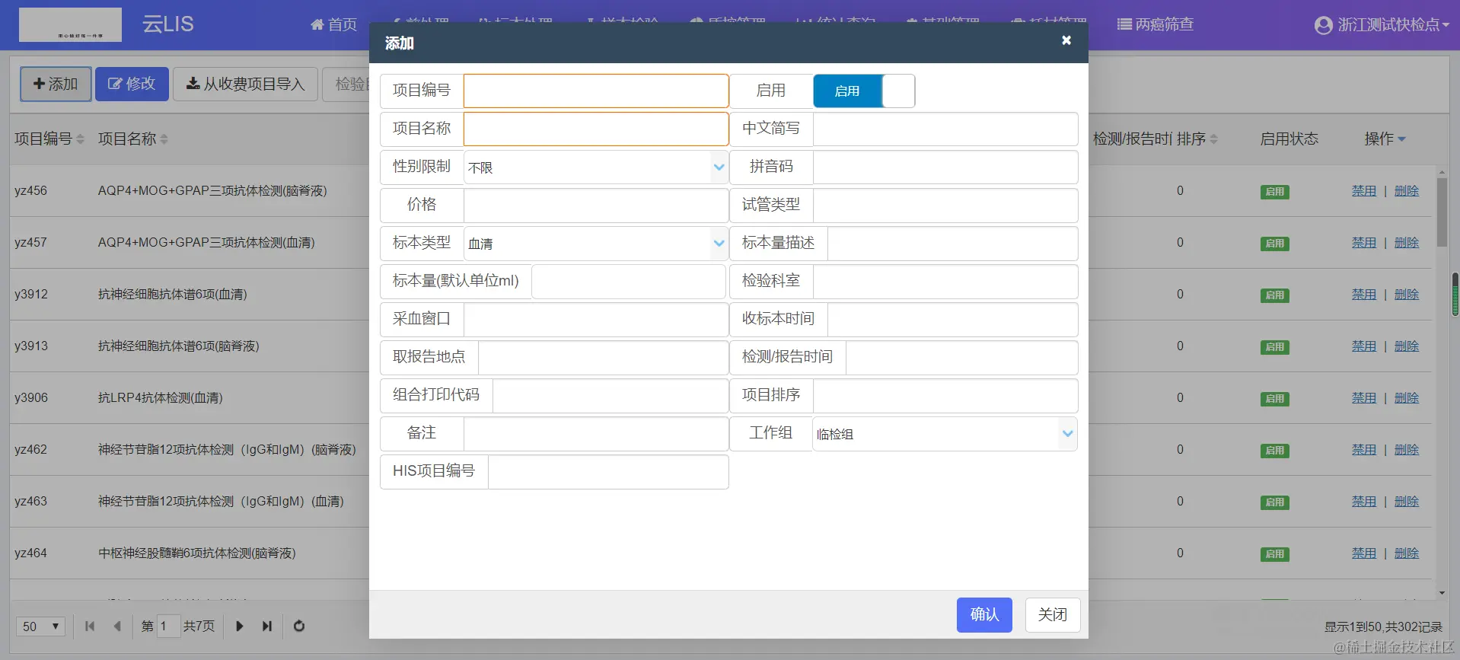Click the refresh table icon
Viewport: 1460px width, 660px height.
coord(299,626)
